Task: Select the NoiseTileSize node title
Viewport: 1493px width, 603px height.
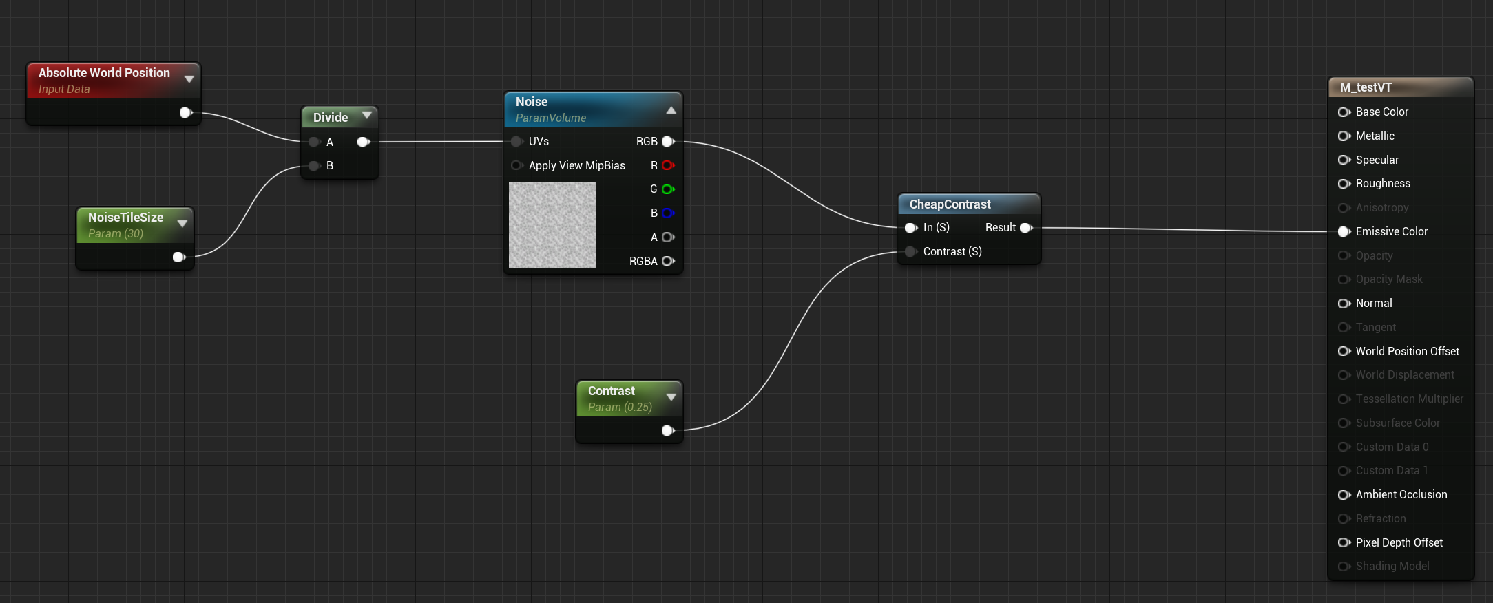Action: click(125, 217)
